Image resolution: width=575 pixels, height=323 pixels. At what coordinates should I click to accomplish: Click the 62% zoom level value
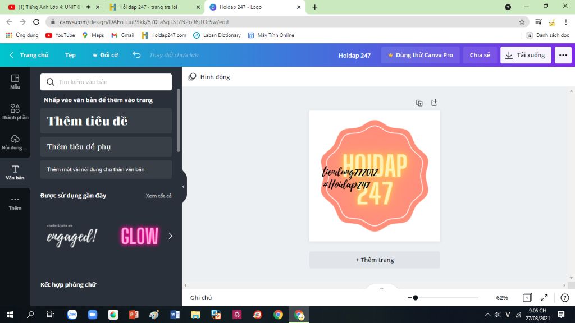501,298
